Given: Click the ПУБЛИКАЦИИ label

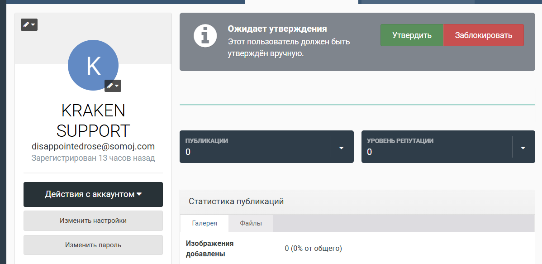Looking at the screenshot, I should point(206,141).
